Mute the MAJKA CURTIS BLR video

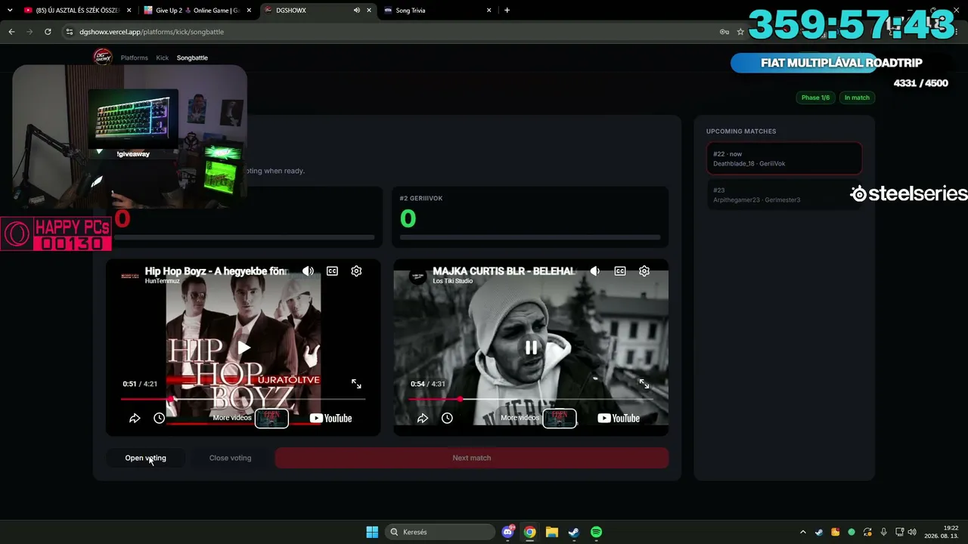coord(595,271)
